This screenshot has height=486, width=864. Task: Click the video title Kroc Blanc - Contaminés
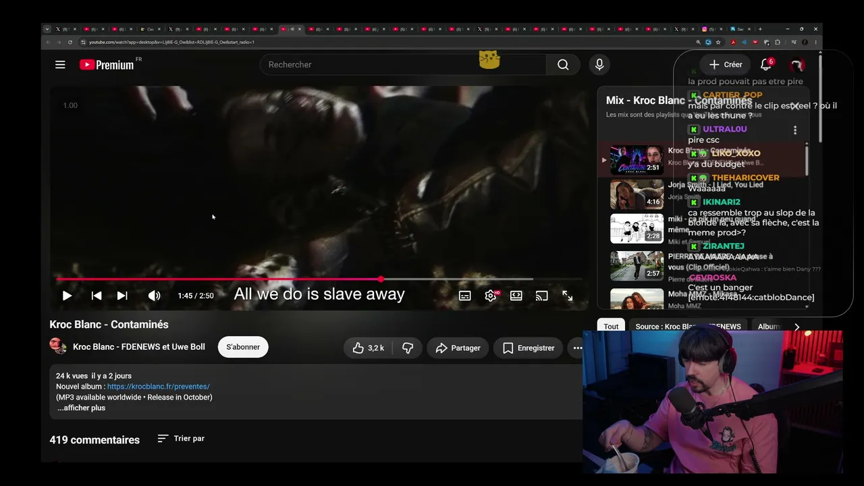coord(109,325)
